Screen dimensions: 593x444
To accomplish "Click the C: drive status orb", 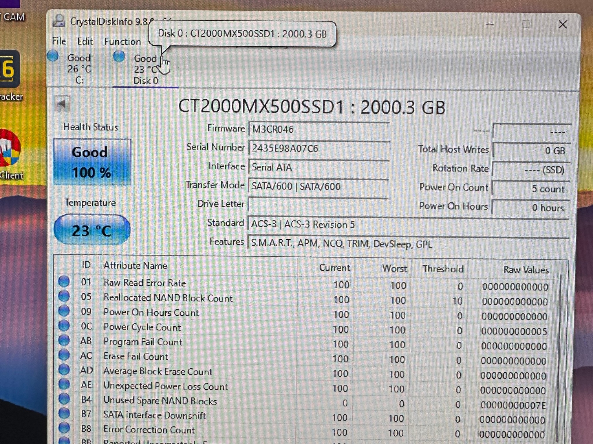I will (x=53, y=56).
